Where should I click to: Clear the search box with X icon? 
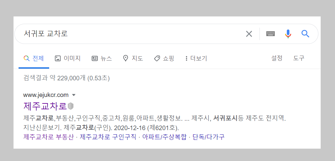[x=249, y=34]
